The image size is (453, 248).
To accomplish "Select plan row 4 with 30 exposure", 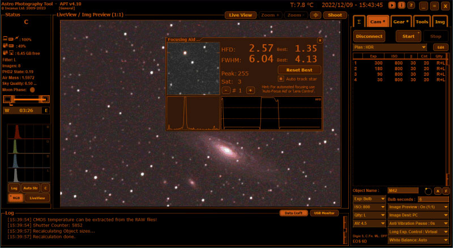I will (400, 79).
